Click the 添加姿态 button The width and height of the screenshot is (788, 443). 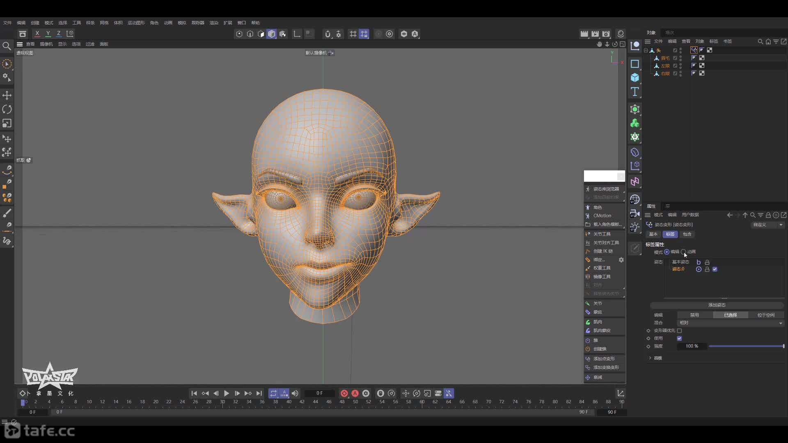point(717,305)
